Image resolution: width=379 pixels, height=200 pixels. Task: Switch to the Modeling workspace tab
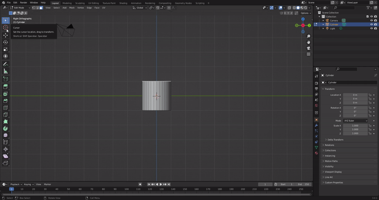[67, 3]
